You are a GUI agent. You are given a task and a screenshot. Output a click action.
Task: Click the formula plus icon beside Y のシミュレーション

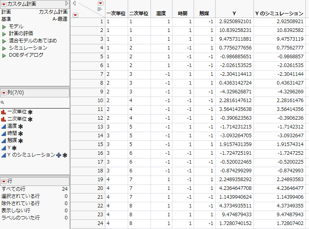click(59, 155)
